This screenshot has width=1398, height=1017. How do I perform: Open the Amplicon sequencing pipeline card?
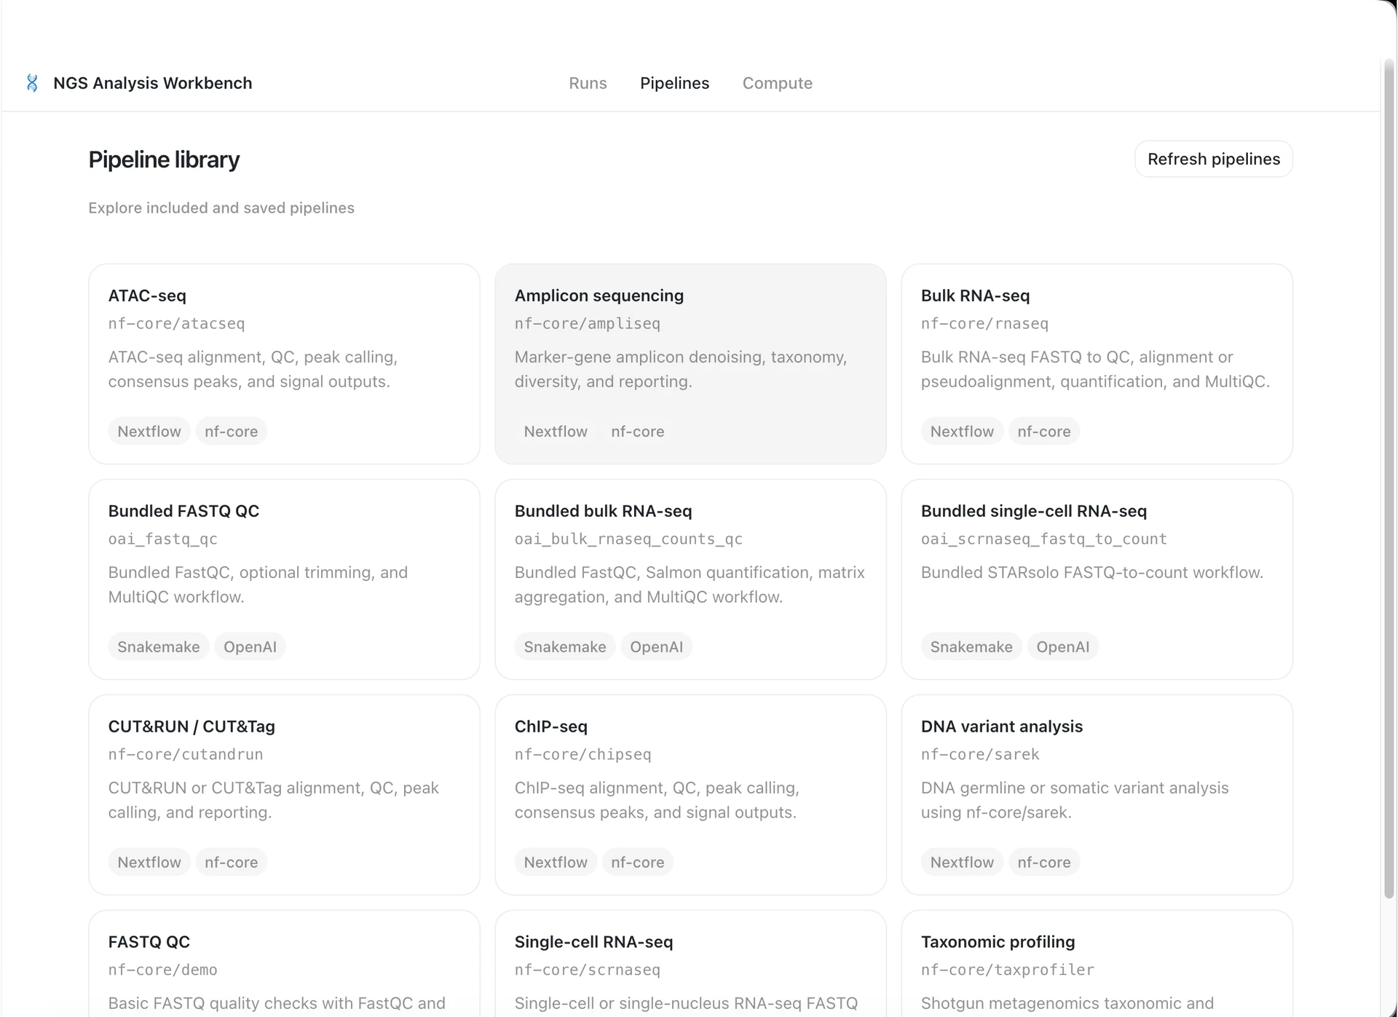690,364
